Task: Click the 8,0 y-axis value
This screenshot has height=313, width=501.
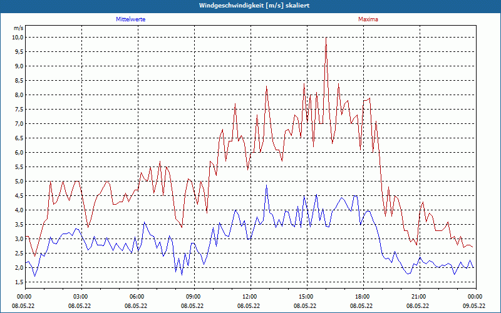Action: [19, 95]
